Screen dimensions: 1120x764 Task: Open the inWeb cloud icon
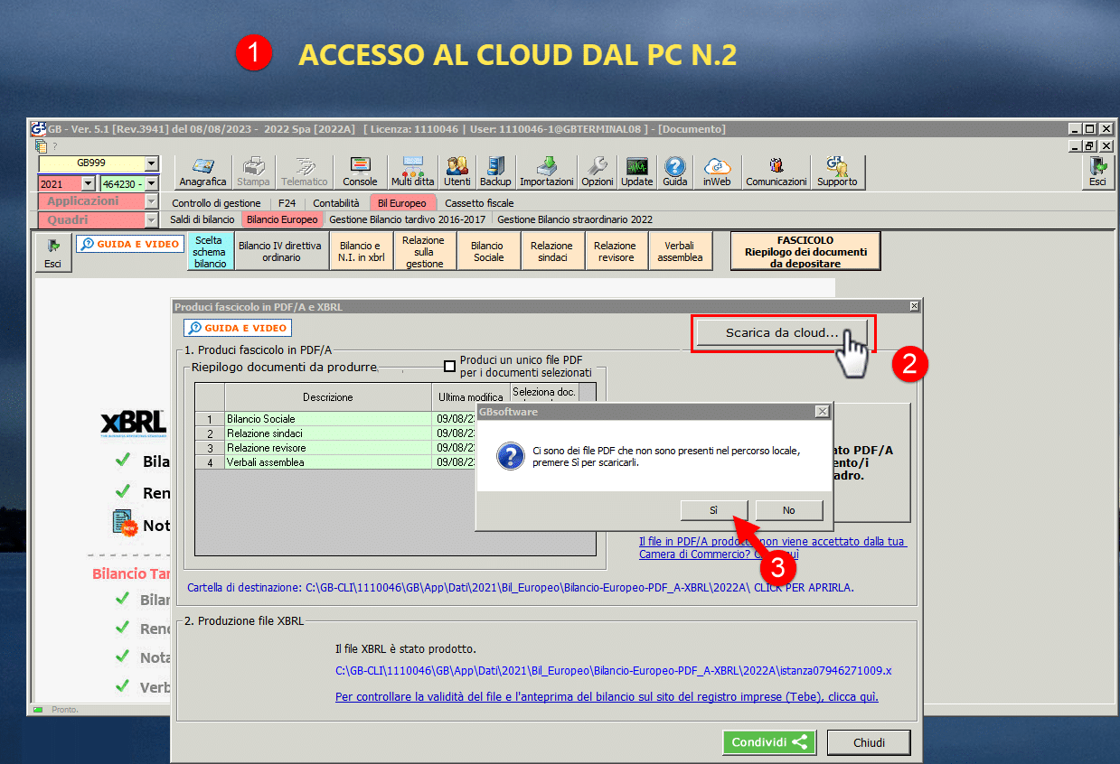pyautogui.click(x=717, y=172)
